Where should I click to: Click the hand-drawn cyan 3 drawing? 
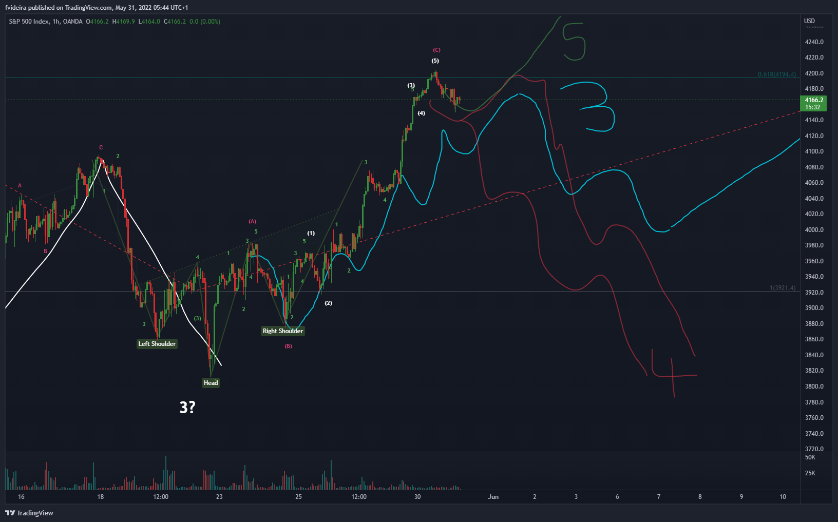click(x=588, y=107)
